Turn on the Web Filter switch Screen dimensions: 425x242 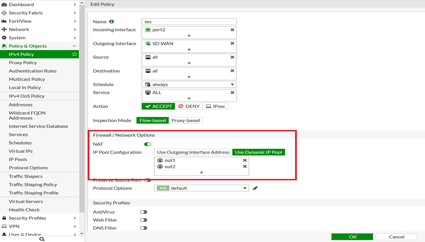[143, 220]
